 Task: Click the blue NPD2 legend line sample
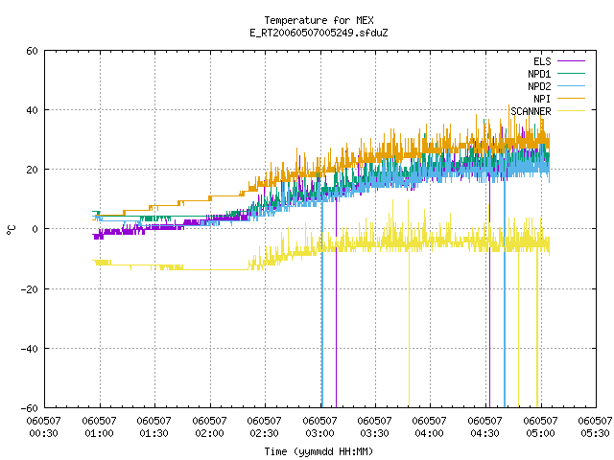point(571,86)
